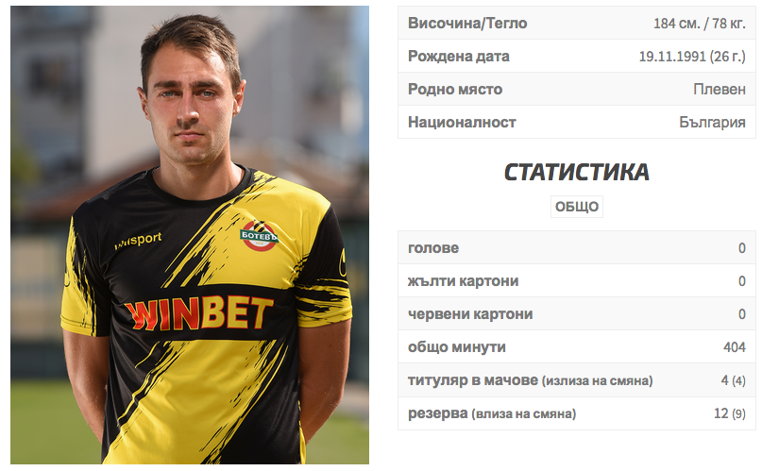Viewport: 762px width, 471px height.
Task: Click the Височина/Тегло row label
Action: click(x=467, y=24)
